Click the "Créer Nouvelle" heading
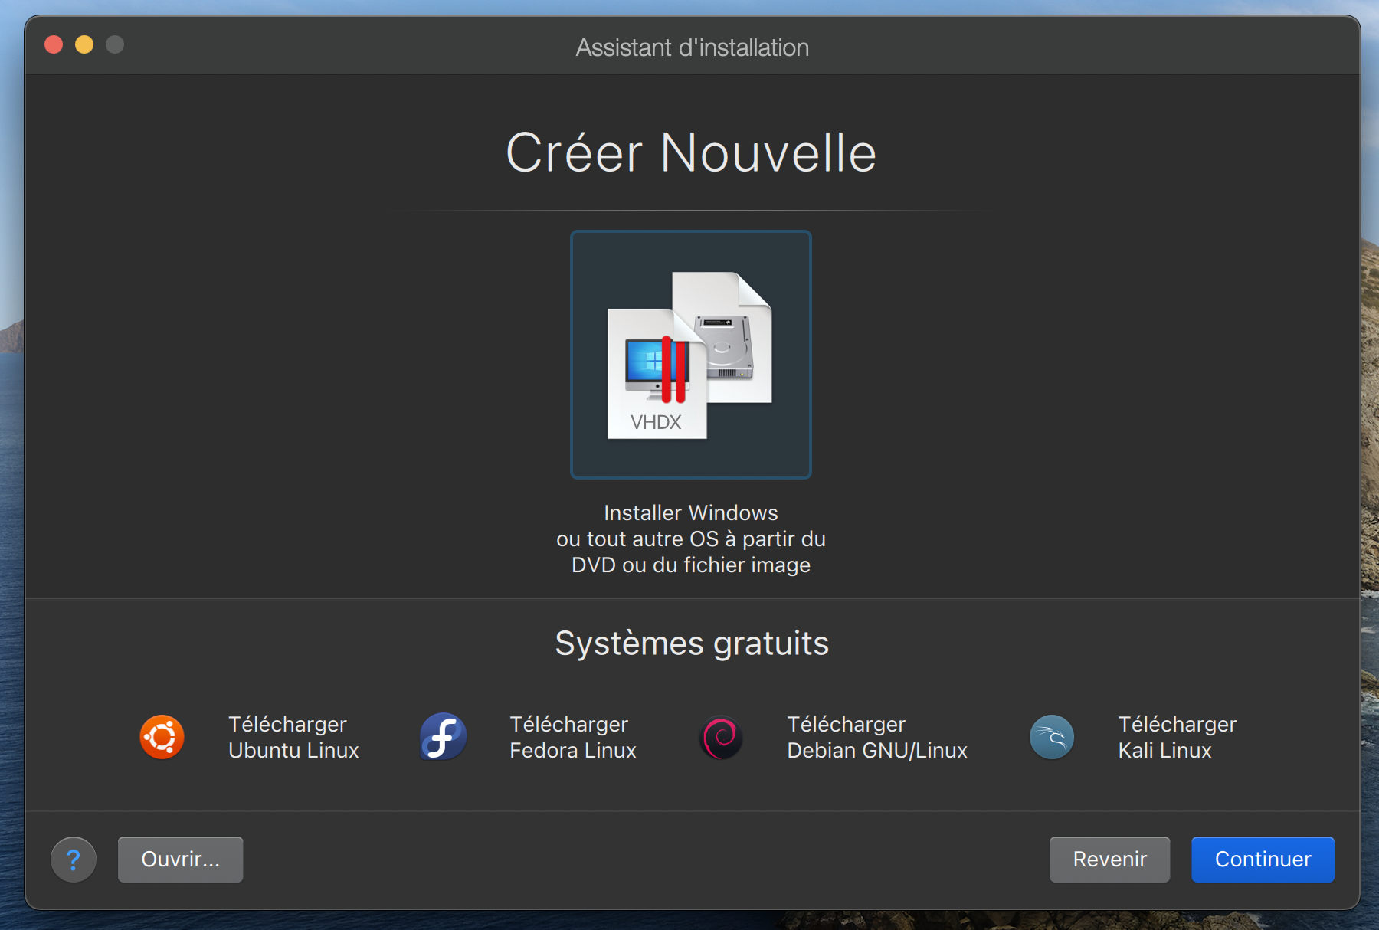Screen dimensions: 1379x930 click(x=691, y=153)
